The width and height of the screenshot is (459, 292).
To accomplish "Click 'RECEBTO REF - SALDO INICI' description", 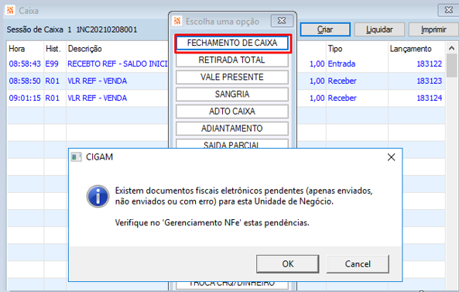I will pyautogui.click(x=118, y=64).
